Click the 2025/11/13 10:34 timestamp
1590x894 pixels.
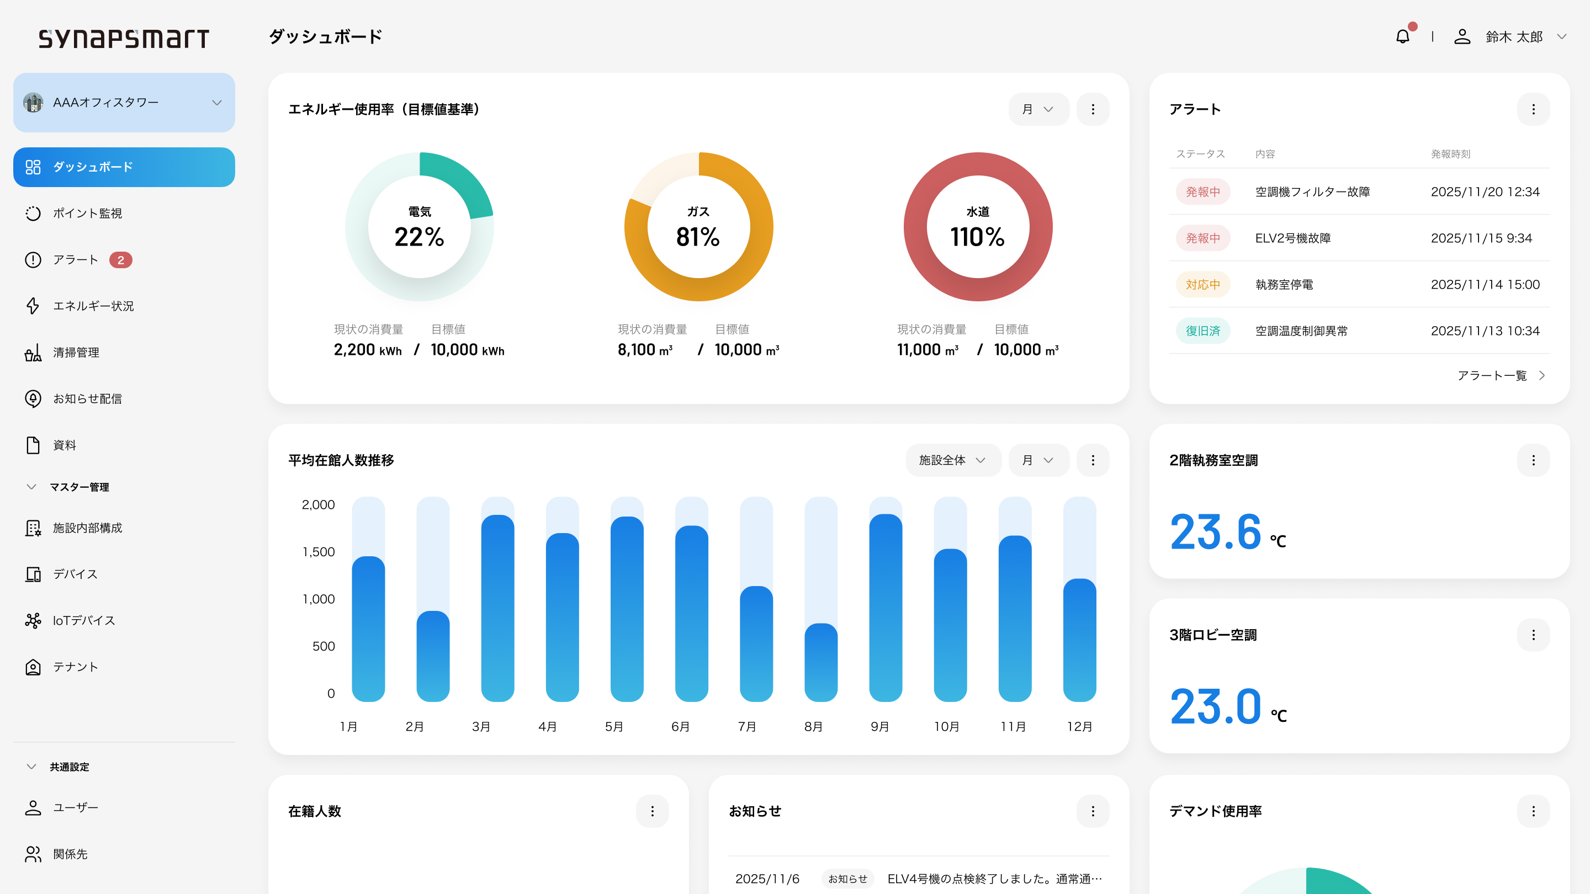pyautogui.click(x=1485, y=331)
